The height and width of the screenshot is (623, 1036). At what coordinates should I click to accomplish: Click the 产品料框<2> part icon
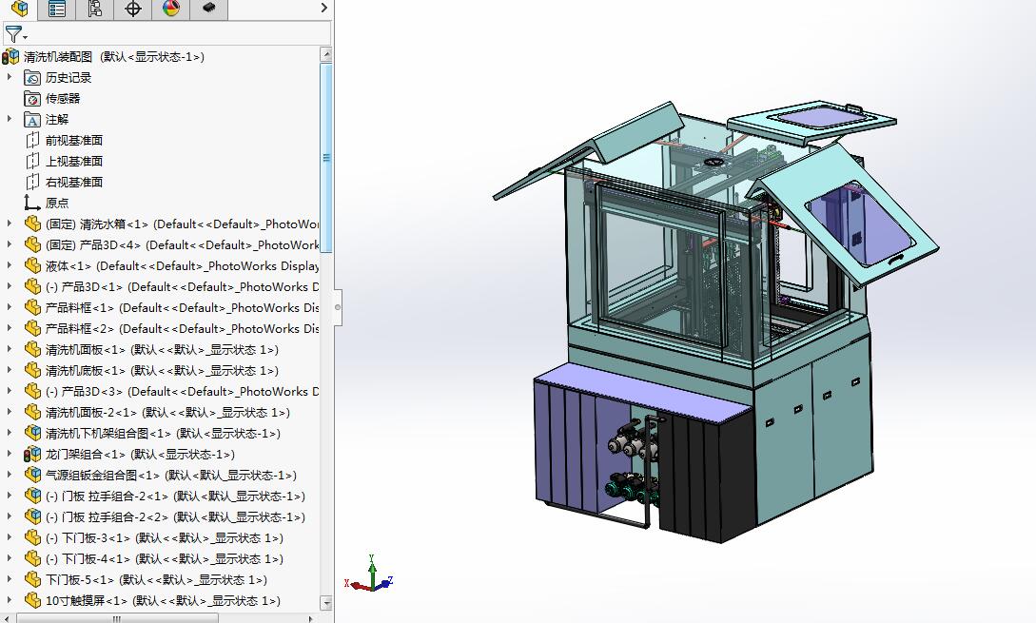32,328
